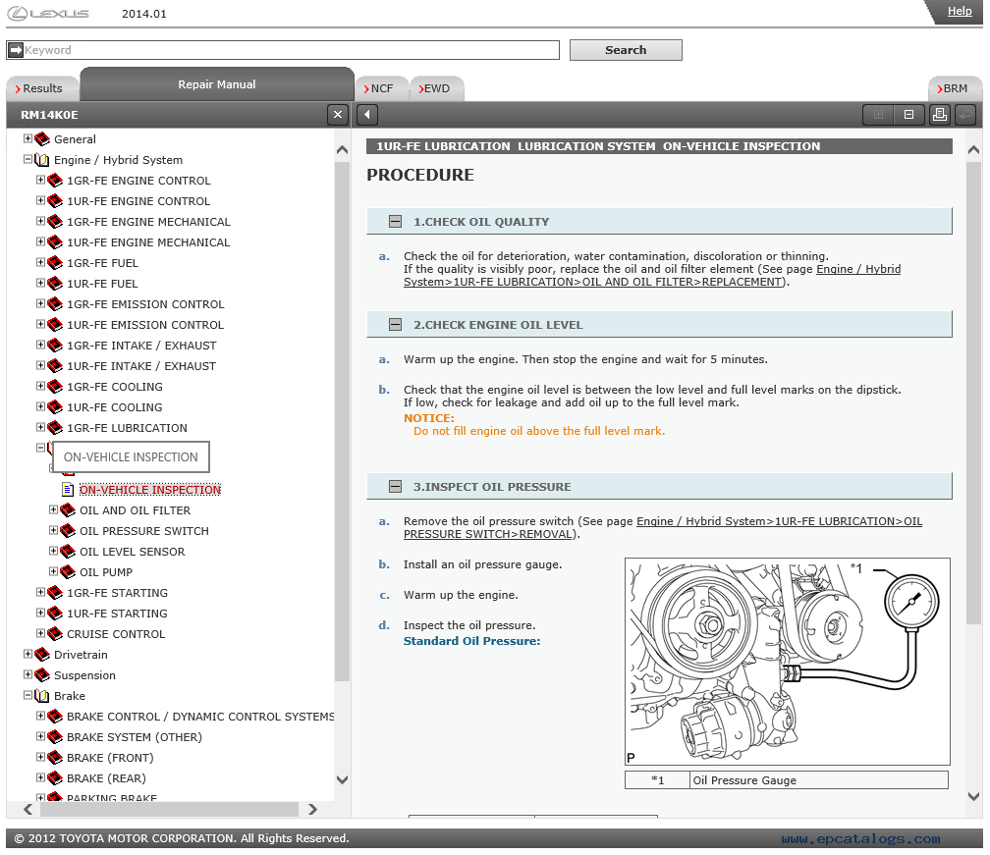
Task: Expand OIL AND OIL FILTER node
Action: tap(53, 509)
